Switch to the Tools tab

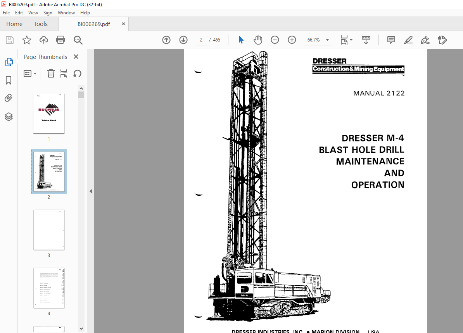coord(41,24)
